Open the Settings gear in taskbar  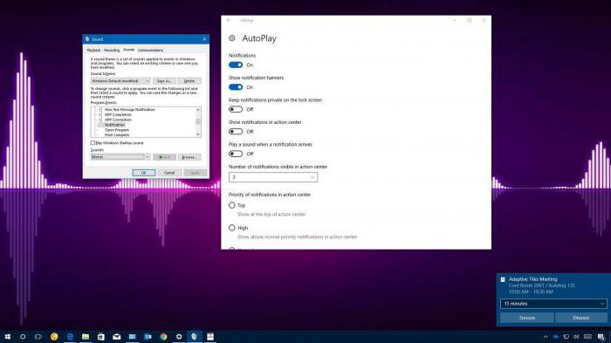[x=179, y=336]
